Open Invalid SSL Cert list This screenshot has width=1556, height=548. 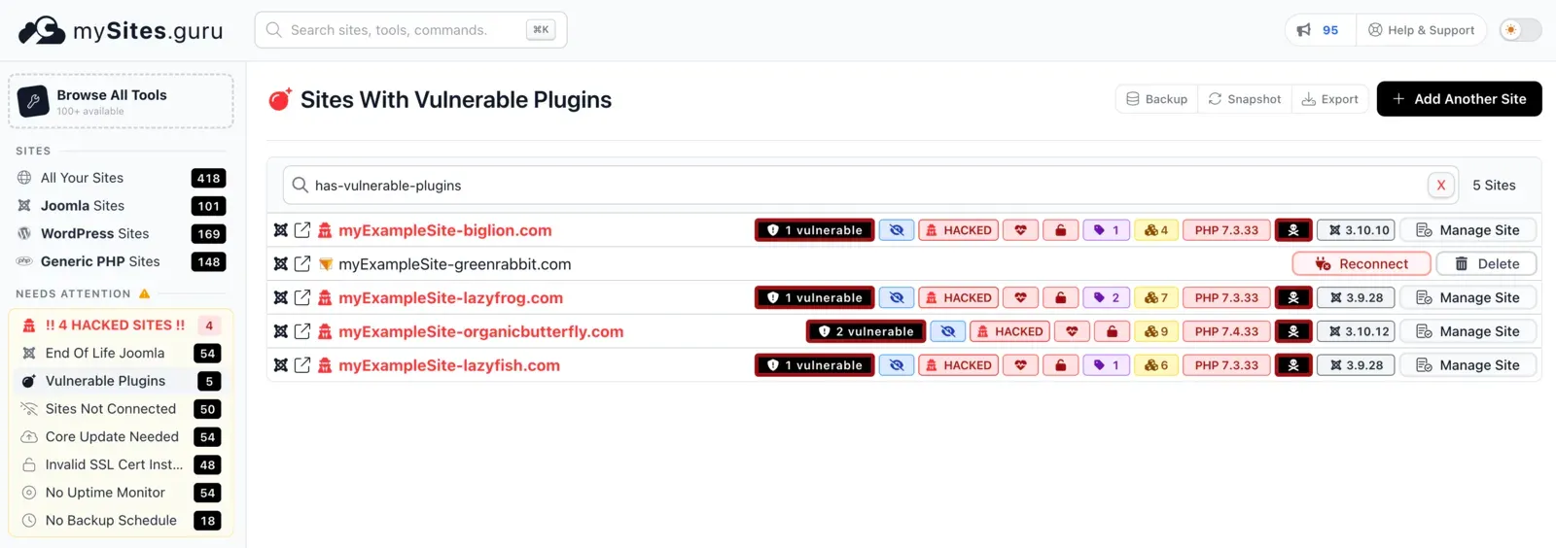121,464
